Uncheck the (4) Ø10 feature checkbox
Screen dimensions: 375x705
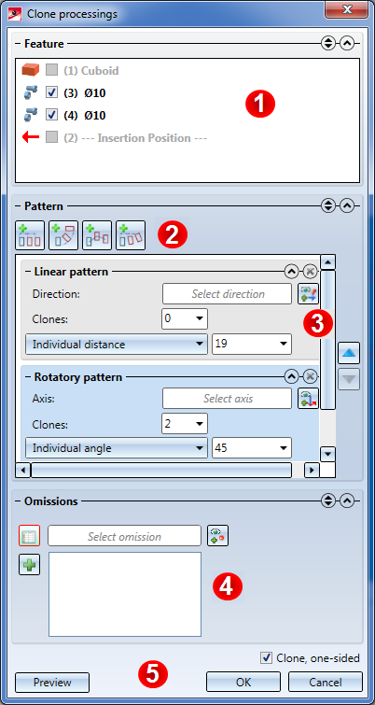tap(52, 115)
